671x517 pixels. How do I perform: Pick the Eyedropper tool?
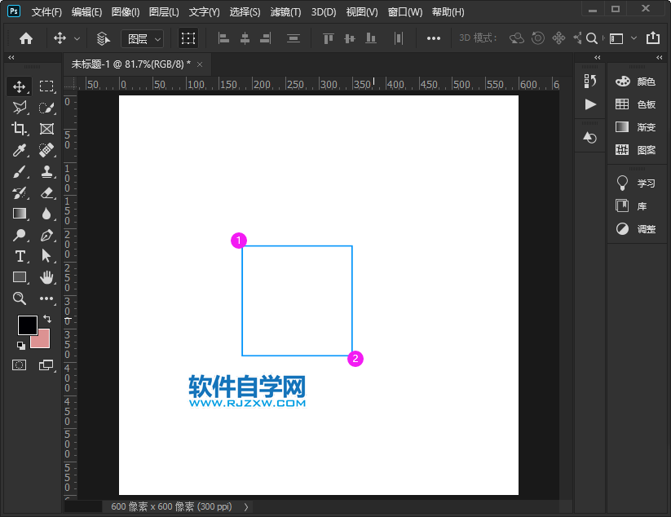[20, 150]
